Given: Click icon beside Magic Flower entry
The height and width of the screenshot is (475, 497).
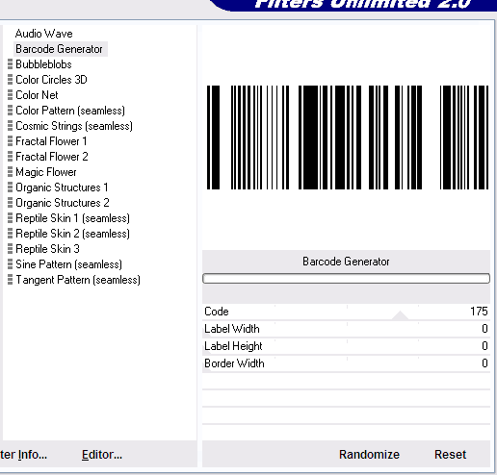Looking at the screenshot, I should (x=10, y=172).
